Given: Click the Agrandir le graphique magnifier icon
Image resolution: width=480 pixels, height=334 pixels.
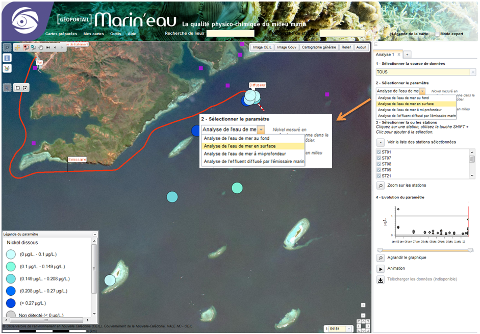Looking at the screenshot, I should coord(381,258).
